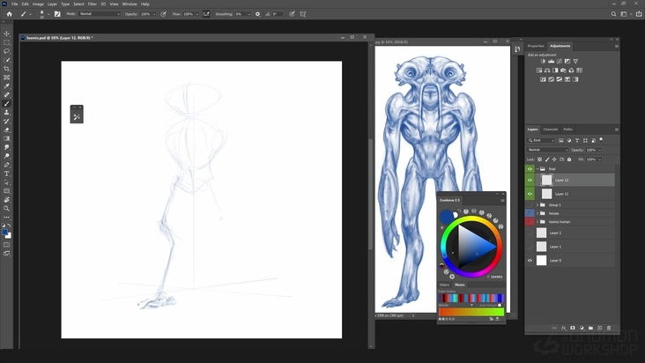Collapse the final group
Viewport: 645px width, 363px height.
[537, 169]
